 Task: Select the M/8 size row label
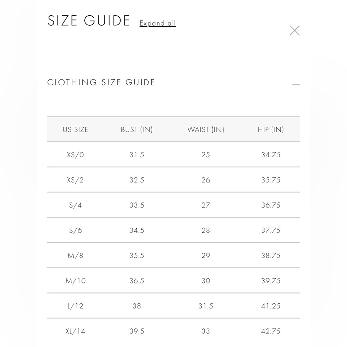[x=75, y=256]
